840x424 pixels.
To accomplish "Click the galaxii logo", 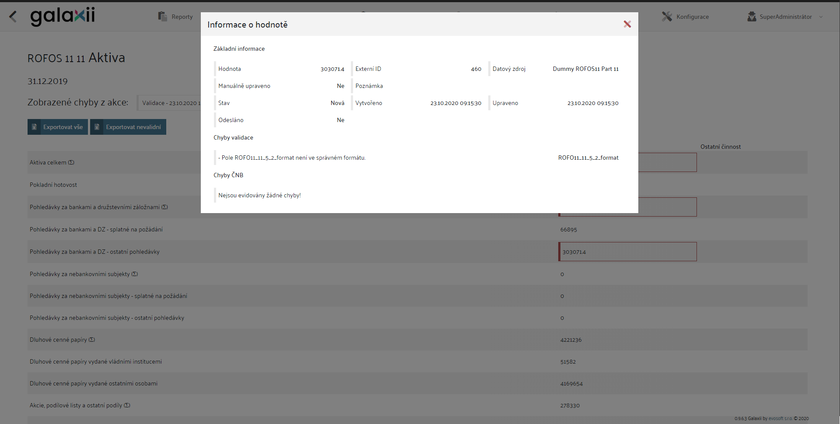I will [x=63, y=17].
